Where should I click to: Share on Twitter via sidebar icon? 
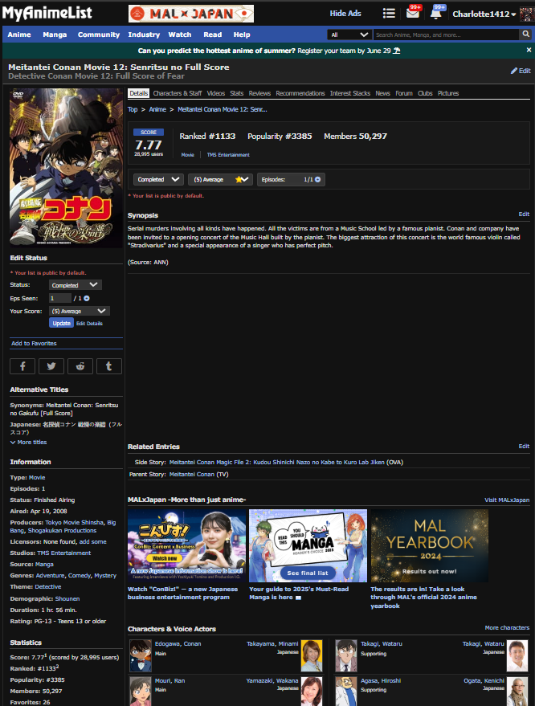tap(51, 366)
